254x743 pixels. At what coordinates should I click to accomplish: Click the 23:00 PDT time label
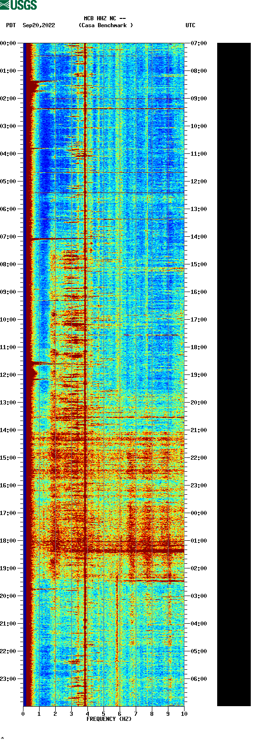(x=8, y=679)
